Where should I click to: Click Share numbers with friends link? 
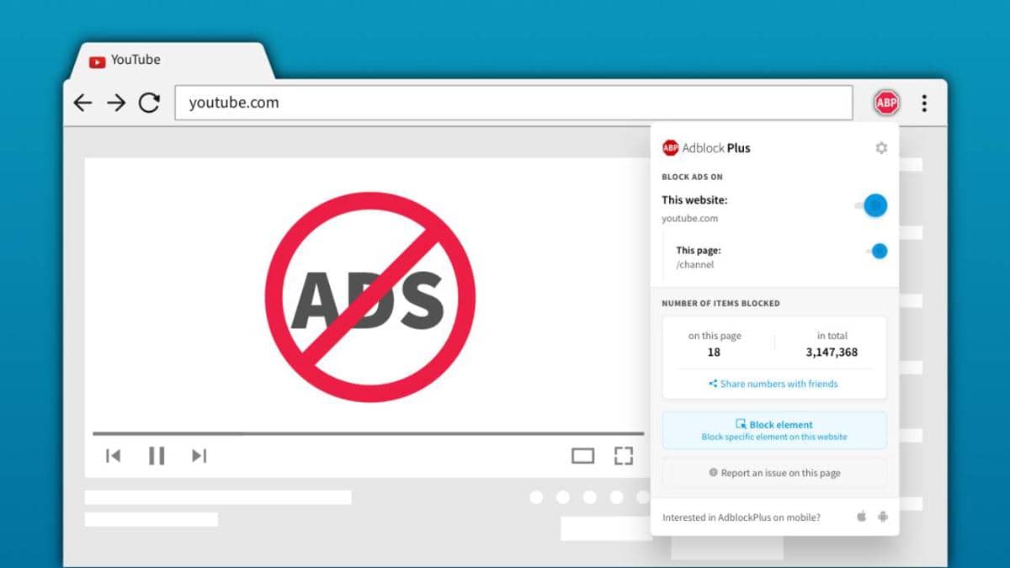click(x=773, y=384)
